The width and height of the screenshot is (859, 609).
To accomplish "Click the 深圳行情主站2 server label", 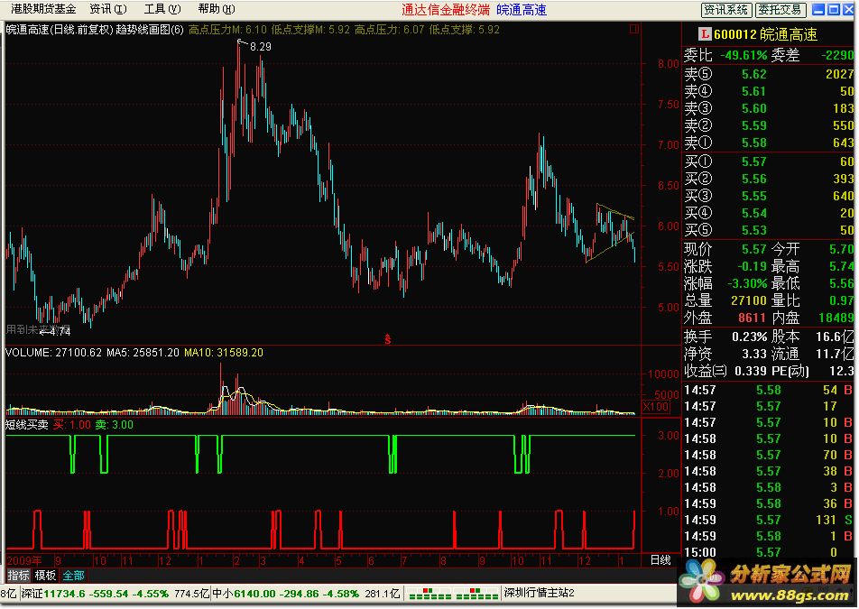I will coord(539,593).
